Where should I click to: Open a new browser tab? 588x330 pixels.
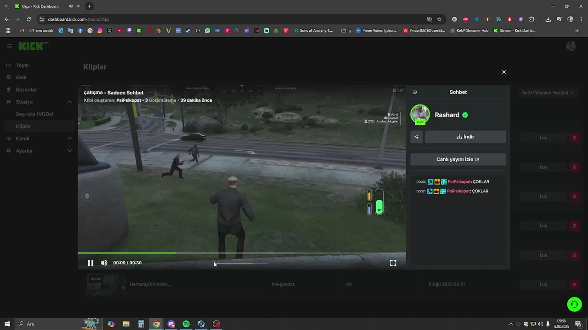click(89, 6)
